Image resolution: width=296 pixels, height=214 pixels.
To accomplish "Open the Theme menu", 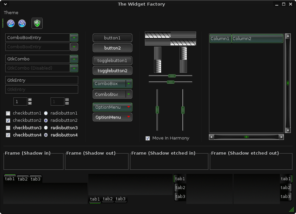I will pyautogui.click(x=11, y=12).
